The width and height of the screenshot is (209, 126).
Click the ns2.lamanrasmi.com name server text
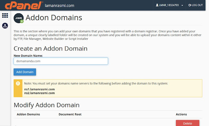click(x=40, y=93)
